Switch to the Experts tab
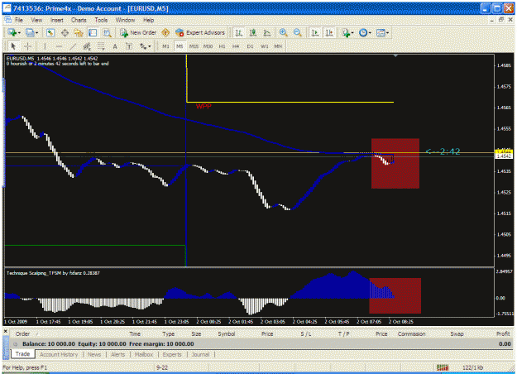 (x=172, y=354)
